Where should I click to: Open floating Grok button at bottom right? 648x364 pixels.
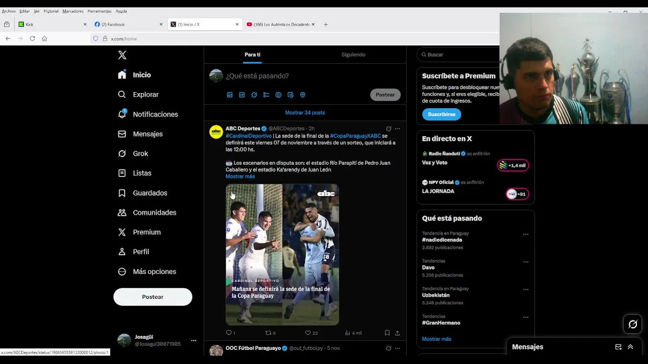click(633, 325)
